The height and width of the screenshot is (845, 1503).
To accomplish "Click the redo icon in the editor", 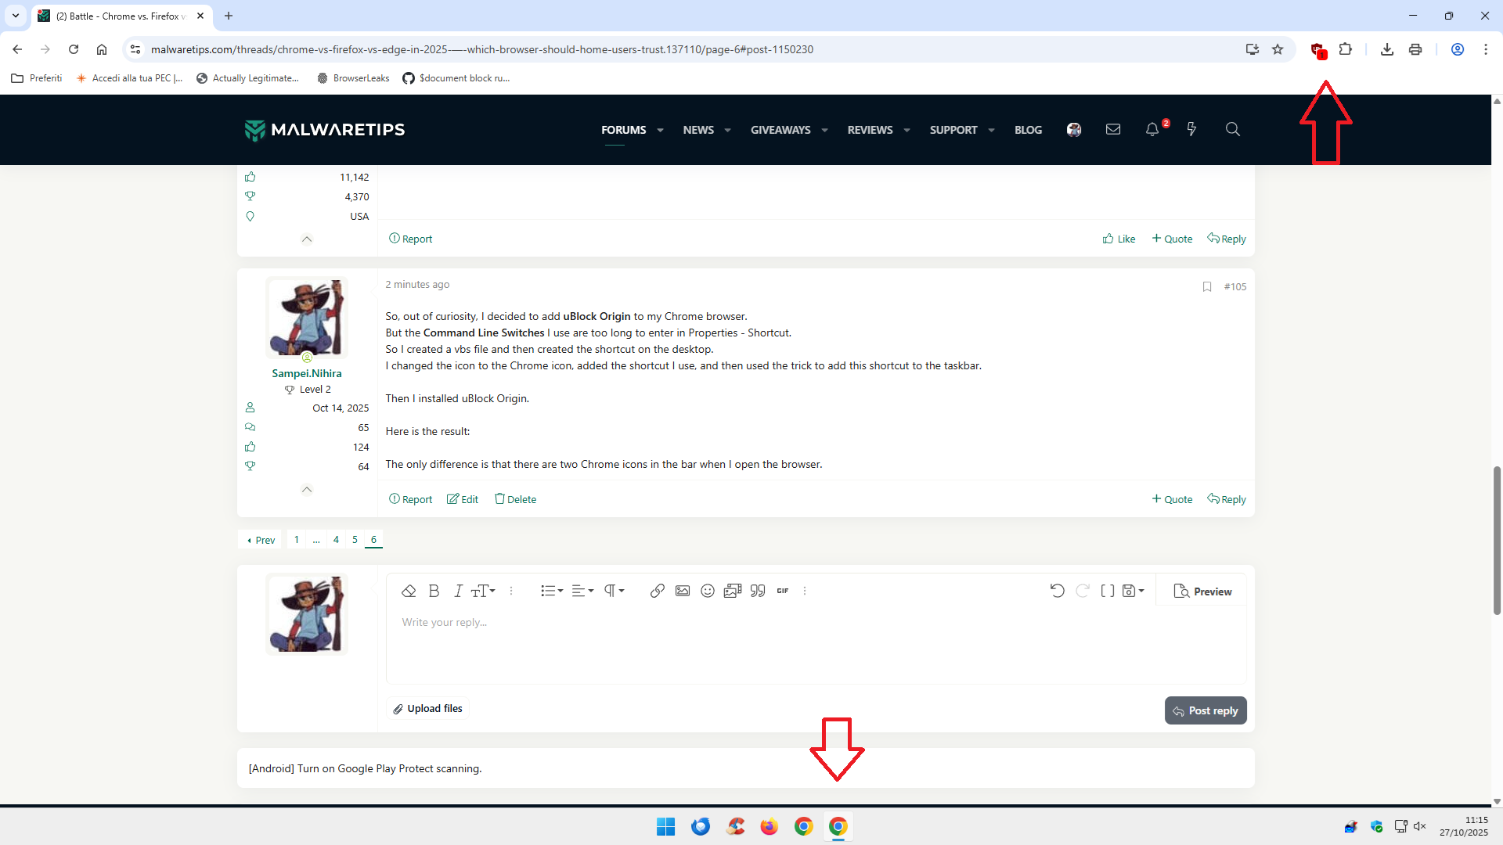I will tap(1083, 591).
